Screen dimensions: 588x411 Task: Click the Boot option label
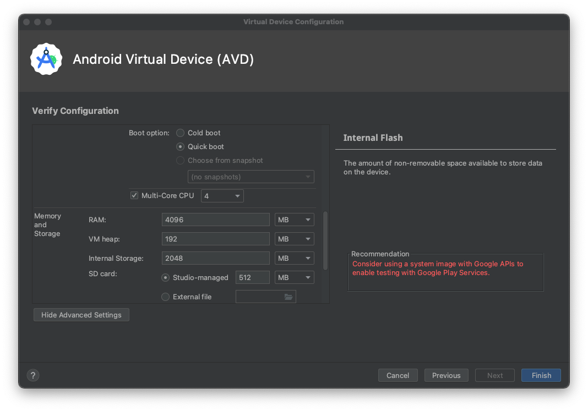(x=149, y=133)
